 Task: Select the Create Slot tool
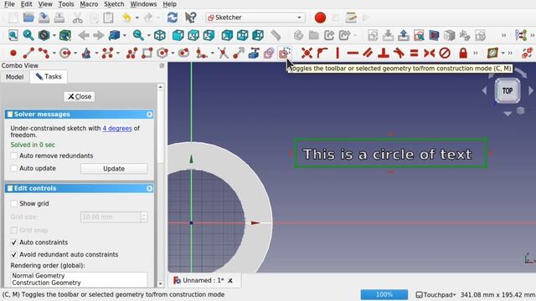coord(183,54)
